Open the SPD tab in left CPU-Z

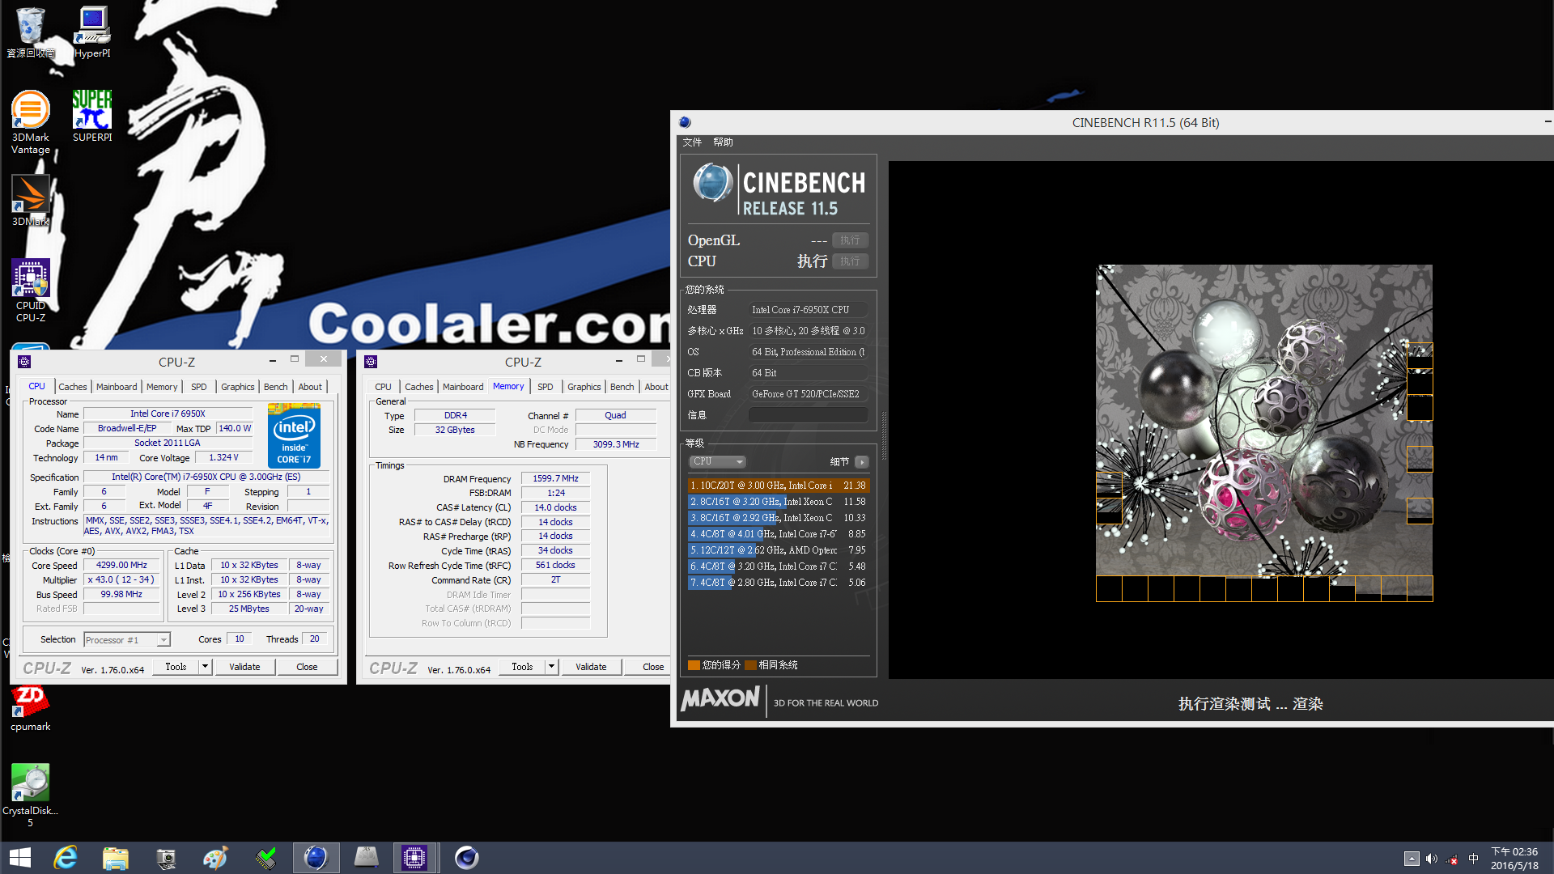199,387
